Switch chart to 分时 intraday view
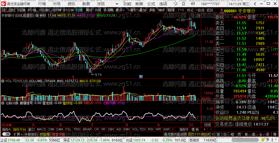The height and width of the screenshot is (143, 279). coord(11,10)
